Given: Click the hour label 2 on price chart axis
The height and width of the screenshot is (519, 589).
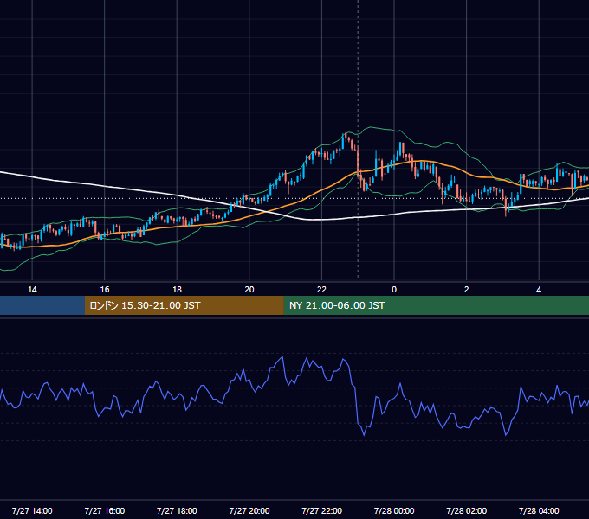Looking at the screenshot, I should tap(467, 290).
